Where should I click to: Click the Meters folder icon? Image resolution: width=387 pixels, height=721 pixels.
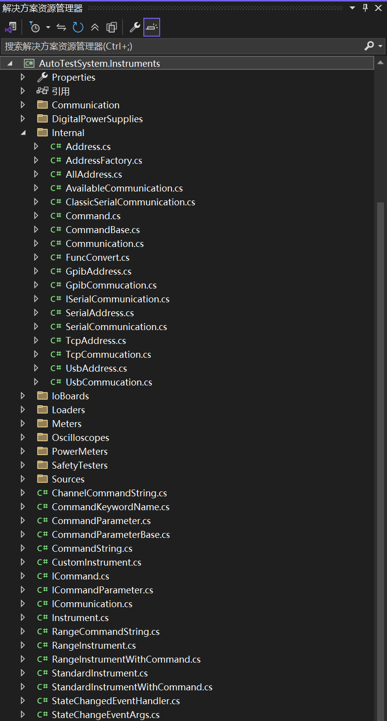coord(43,424)
